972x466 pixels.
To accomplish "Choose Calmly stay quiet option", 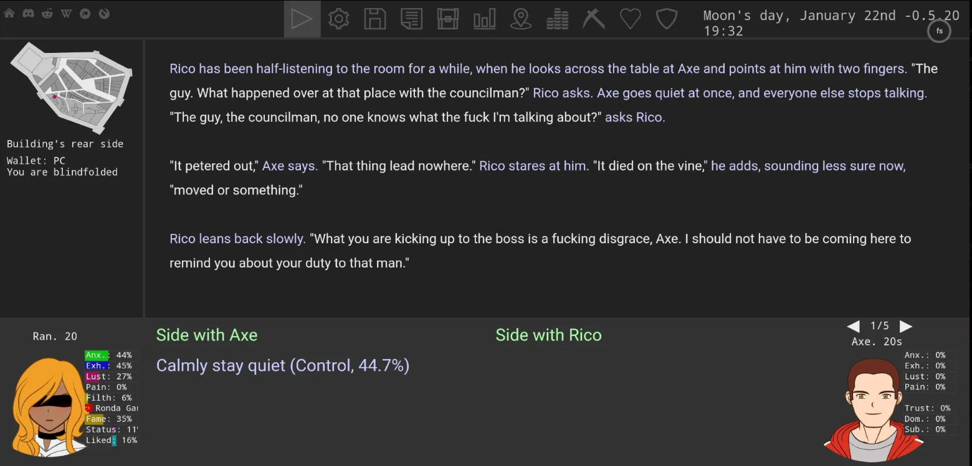I will [x=283, y=365].
